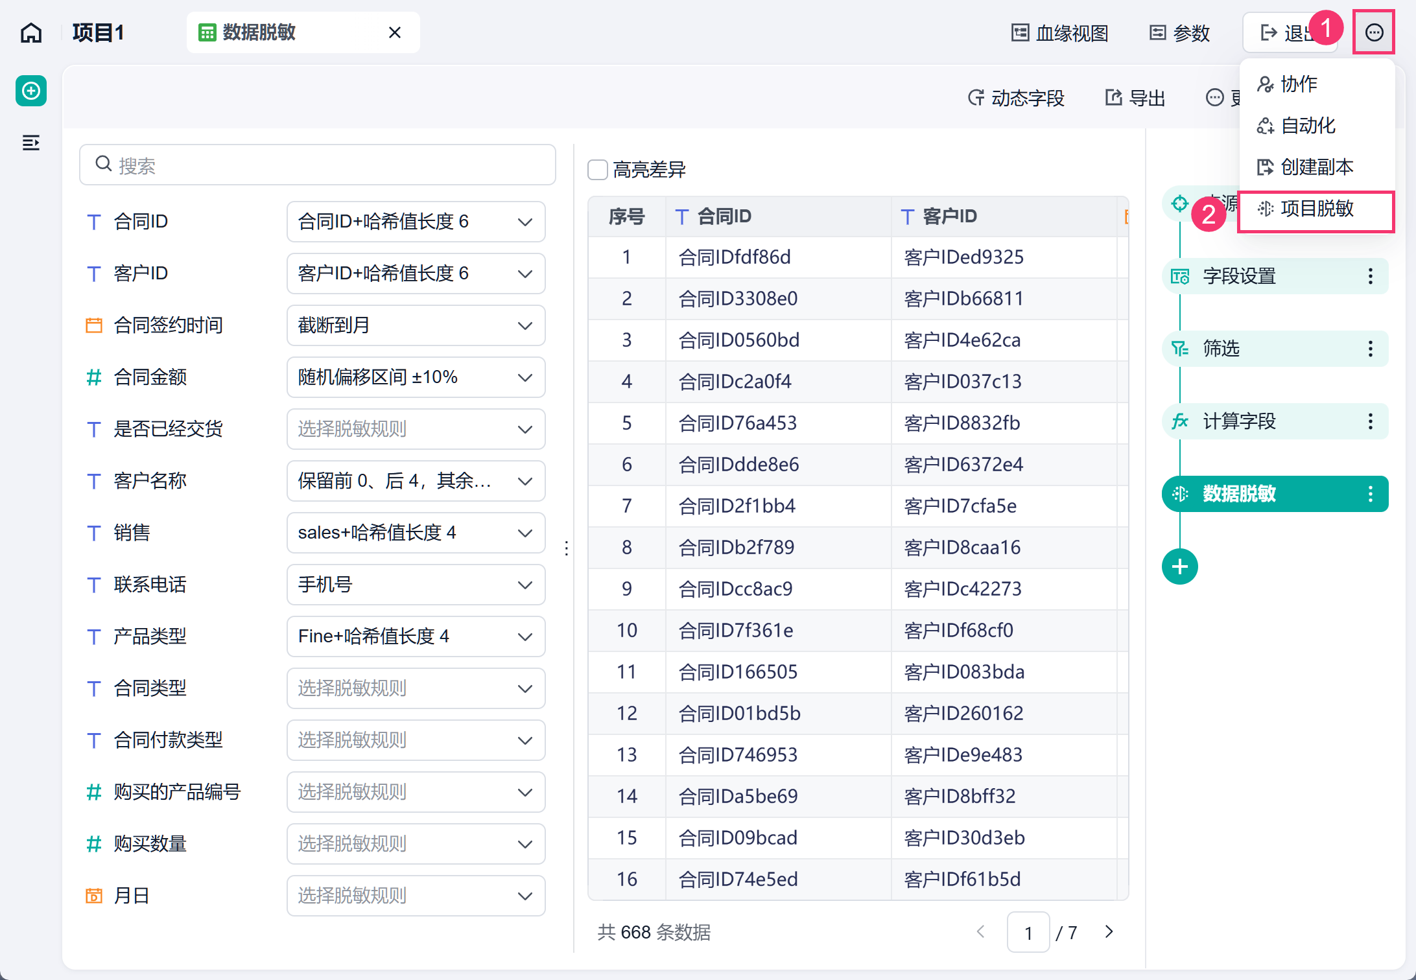Viewport: 1416px width, 980px height.
Task: Go to home via house icon
Action: (31, 32)
